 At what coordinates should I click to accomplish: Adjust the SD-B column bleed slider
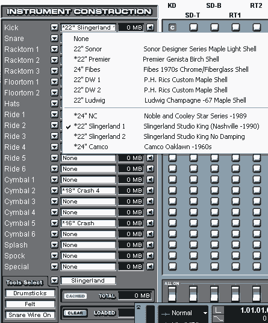(x=215, y=294)
